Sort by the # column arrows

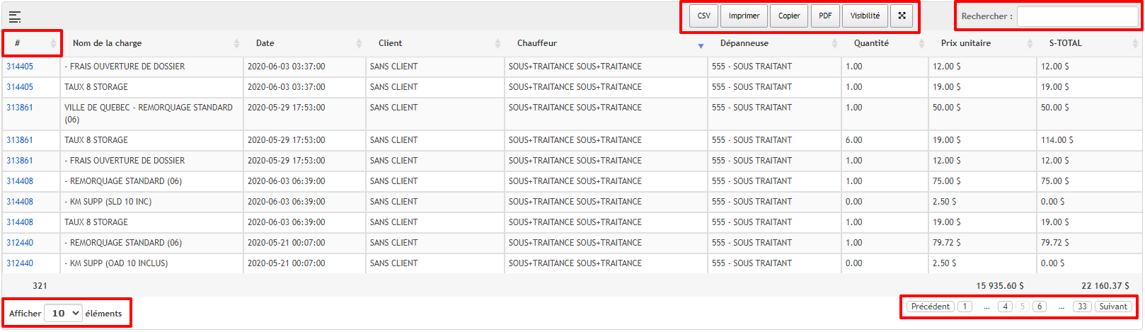click(53, 43)
